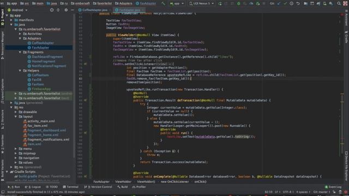Open HomeFragment class file
The height and width of the screenshot is (196, 349).
41,62
